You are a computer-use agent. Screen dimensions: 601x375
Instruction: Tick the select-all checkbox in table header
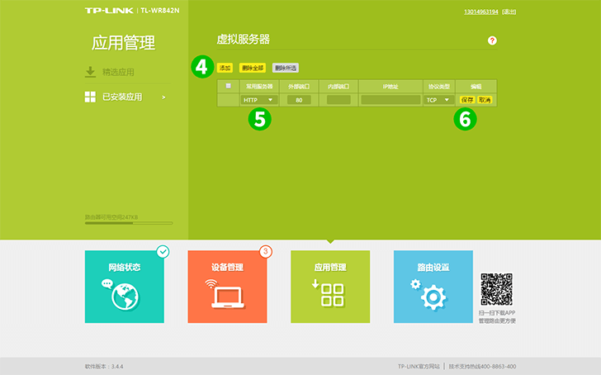point(229,86)
